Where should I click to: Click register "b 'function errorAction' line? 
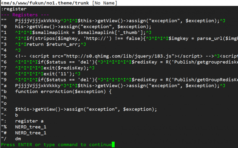click(x=63, y=92)
